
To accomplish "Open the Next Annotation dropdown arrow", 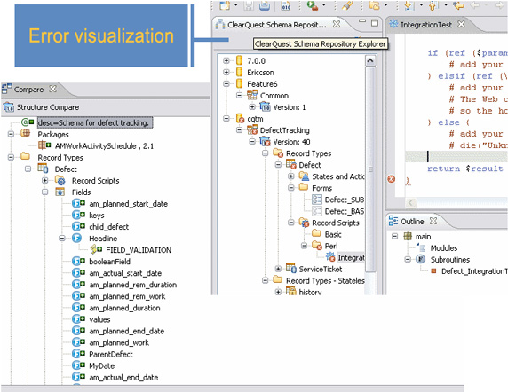I will 421,4.
